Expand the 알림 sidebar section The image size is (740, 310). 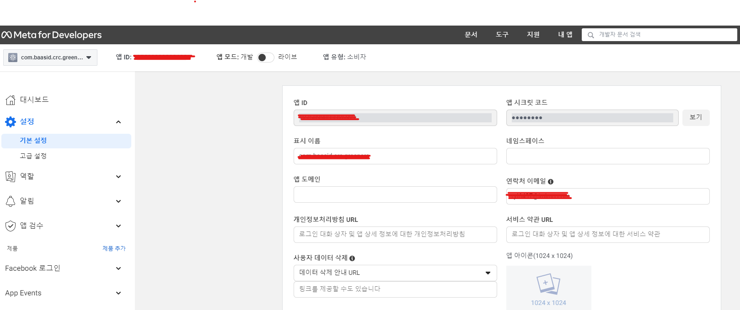(x=118, y=201)
